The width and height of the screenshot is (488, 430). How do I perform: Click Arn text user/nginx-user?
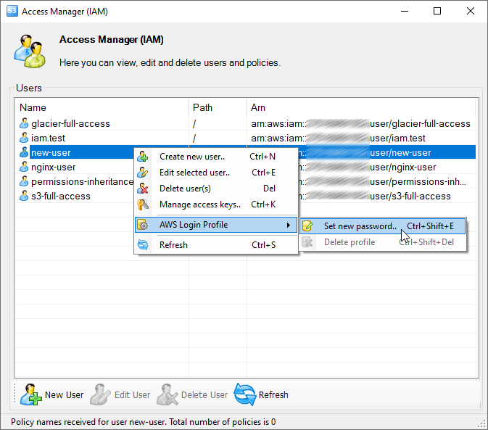pyautogui.click(x=402, y=167)
